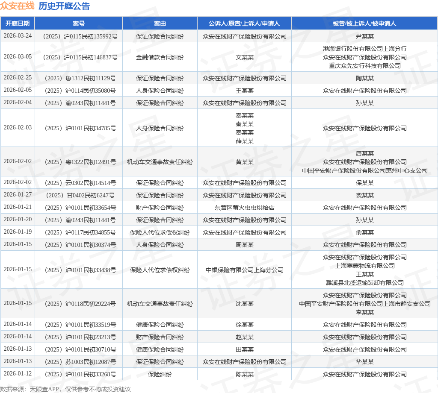
Task: Click defendant name 华某某
Action: (364, 362)
